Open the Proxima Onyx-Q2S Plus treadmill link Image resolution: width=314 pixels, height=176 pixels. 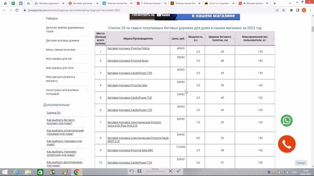click(134, 124)
